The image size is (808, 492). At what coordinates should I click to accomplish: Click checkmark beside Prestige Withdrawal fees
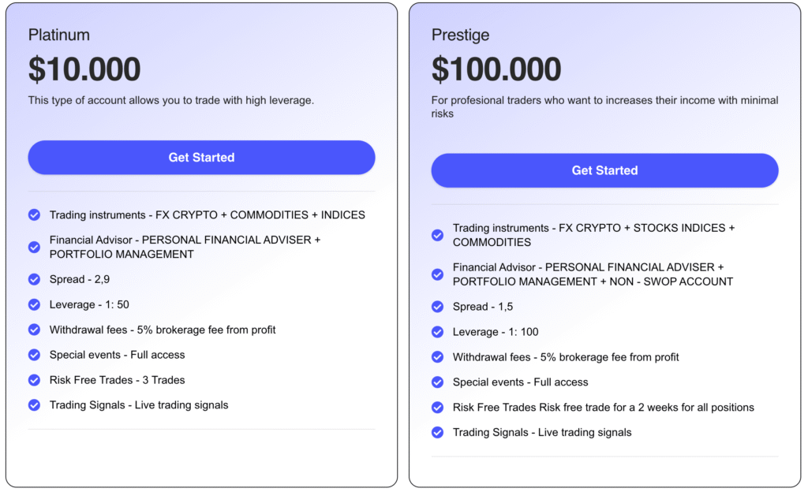click(437, 357)
